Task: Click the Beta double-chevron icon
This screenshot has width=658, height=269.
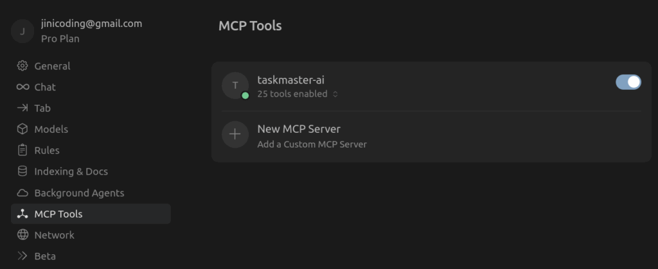Action: pyautogui.click(x=22, y=256)
